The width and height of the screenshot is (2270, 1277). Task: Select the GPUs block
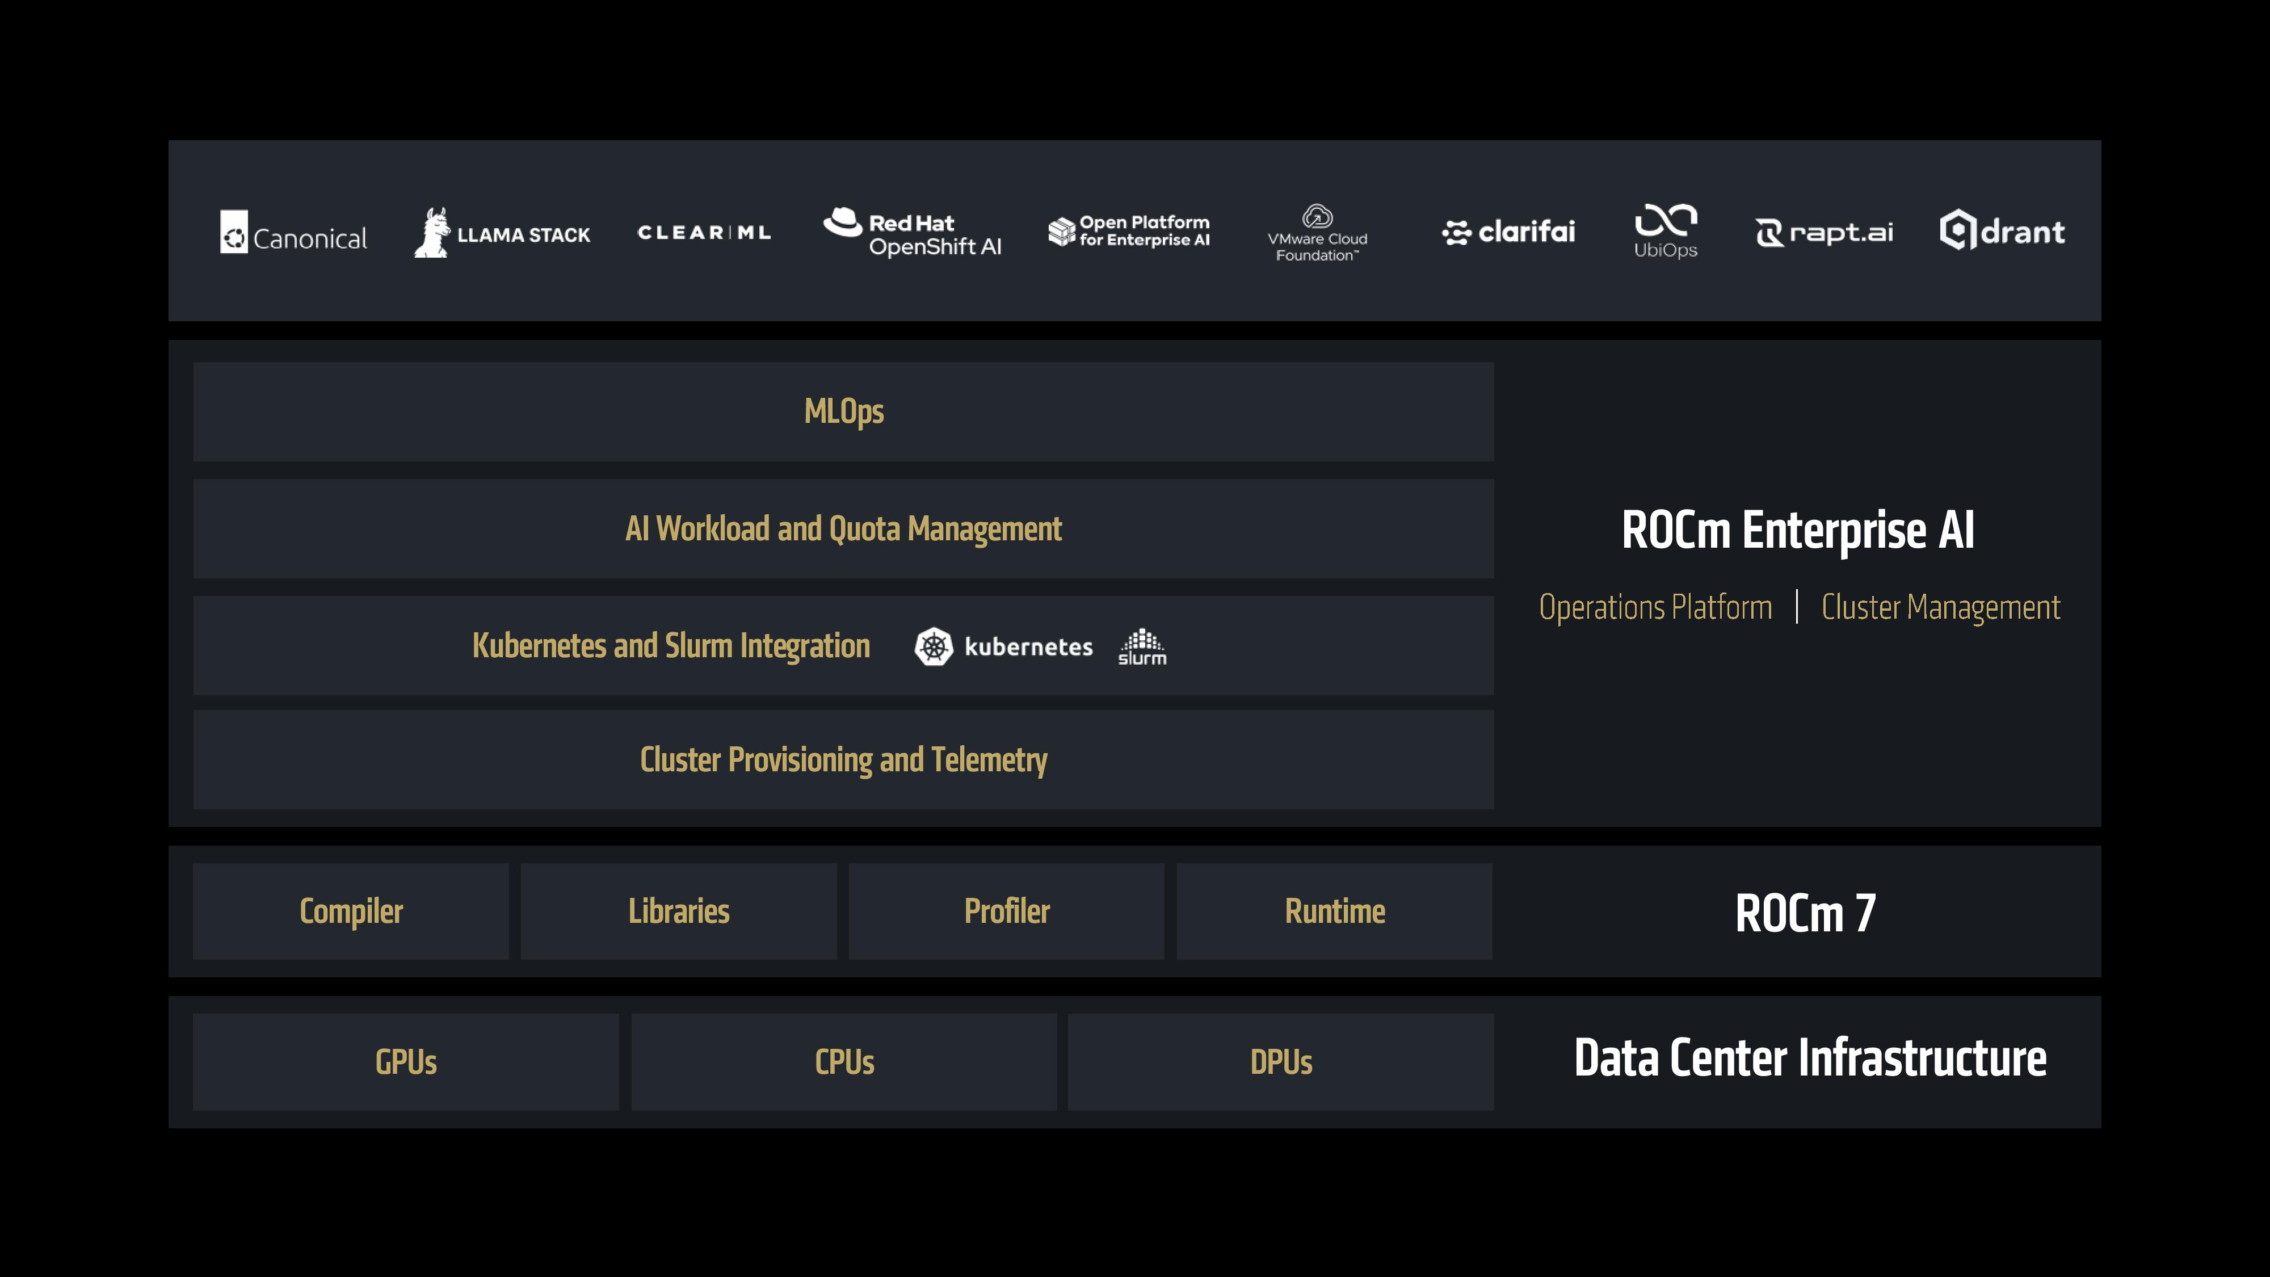coord(405,1063)
